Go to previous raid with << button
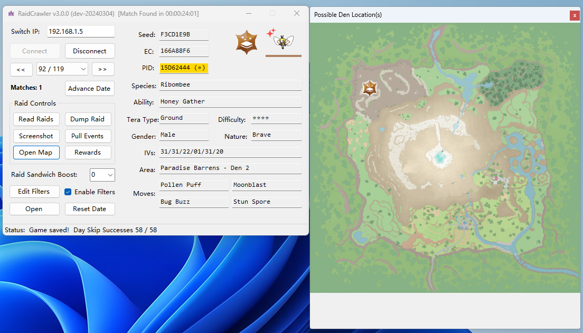 [21, 69]
